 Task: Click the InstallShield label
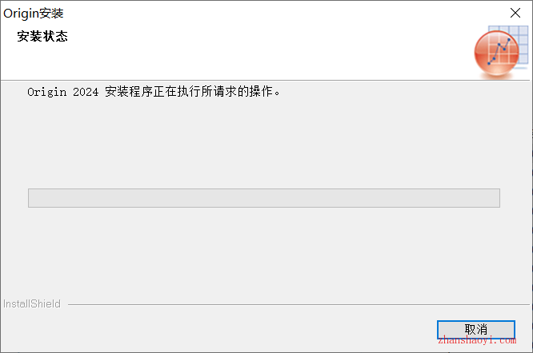click(x=32, y=303)
